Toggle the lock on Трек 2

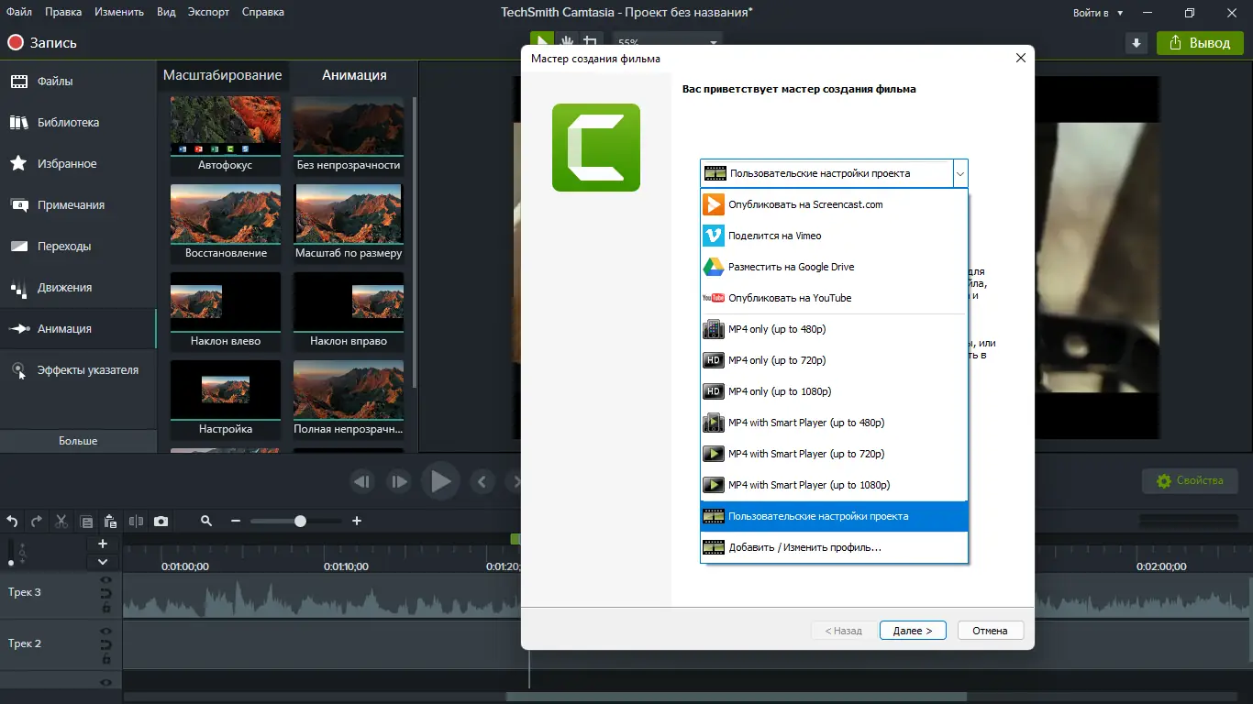pos(105,658)
